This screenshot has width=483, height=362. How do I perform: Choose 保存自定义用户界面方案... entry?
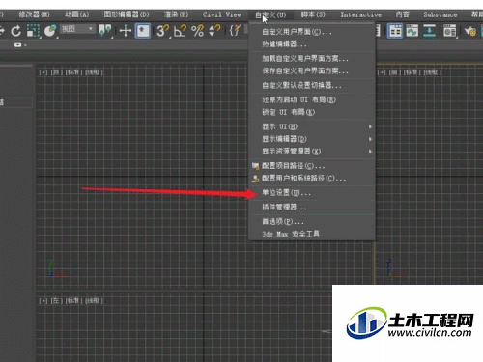click(x=312, y=70)
